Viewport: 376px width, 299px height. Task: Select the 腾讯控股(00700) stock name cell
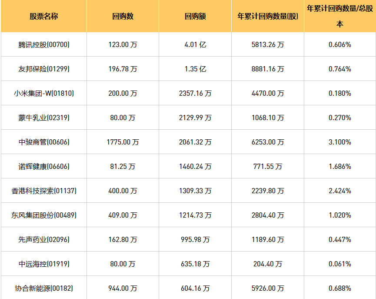tap(43, 44)
